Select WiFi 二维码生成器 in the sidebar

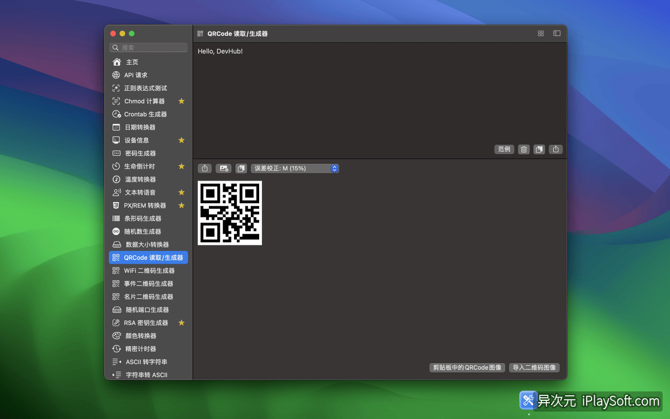pyautogui.click(x=148, y=270)
